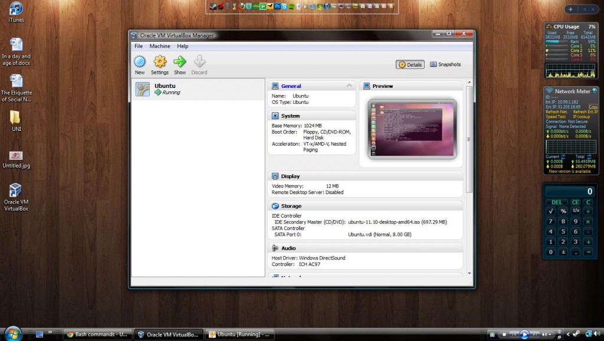
Task: Select the Untitled.jpg desktop file
Action: [16, 158]
